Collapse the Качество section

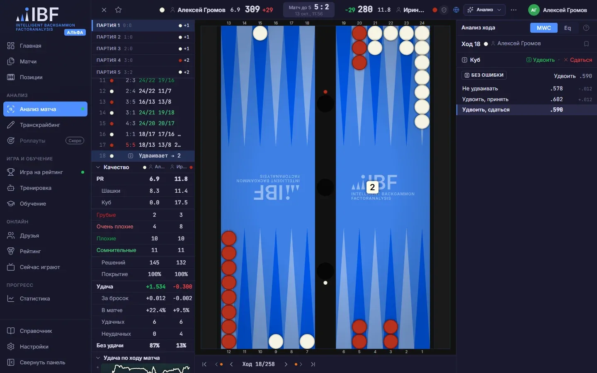click(98, 167)
